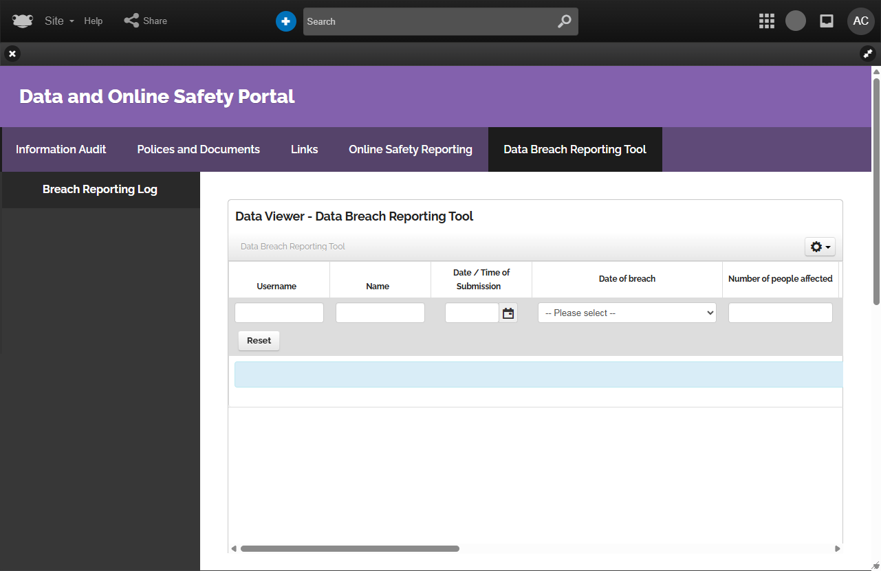Click the collapse fullscreen arrows icon
The image size is (881, 571).
[868, 54]
